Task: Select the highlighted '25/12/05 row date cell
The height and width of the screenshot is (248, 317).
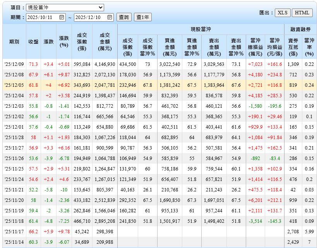Action: (x=14, y=84)
